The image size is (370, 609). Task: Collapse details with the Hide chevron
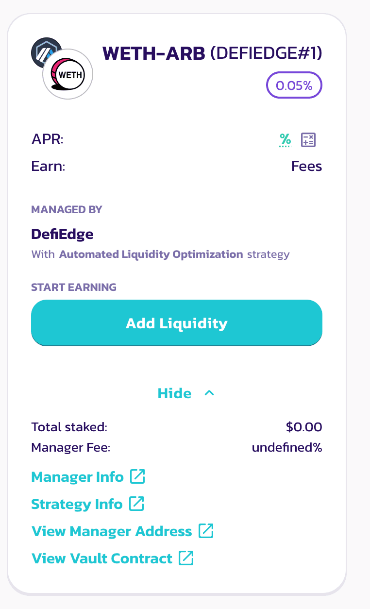pos(209,393)
